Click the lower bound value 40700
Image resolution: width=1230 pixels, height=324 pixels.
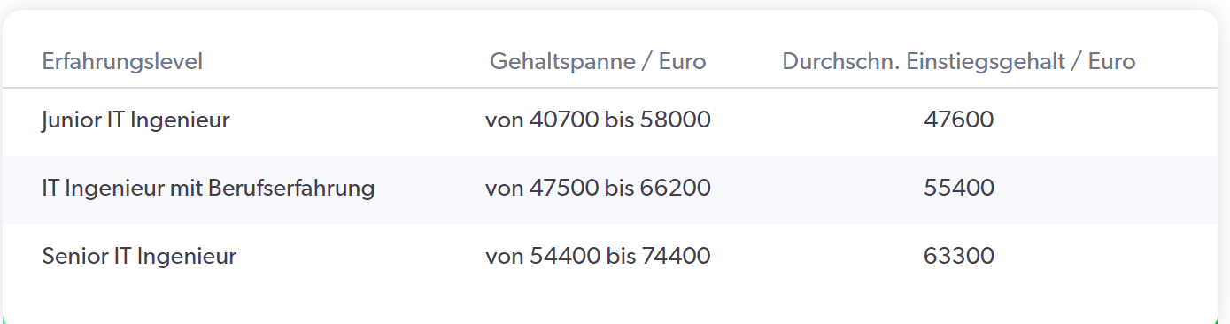point(564,120)
